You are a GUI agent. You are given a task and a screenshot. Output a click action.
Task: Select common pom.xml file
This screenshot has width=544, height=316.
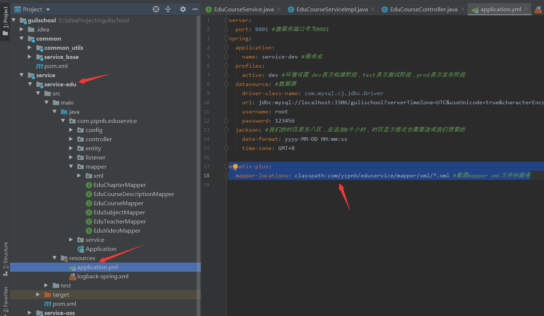52,66
